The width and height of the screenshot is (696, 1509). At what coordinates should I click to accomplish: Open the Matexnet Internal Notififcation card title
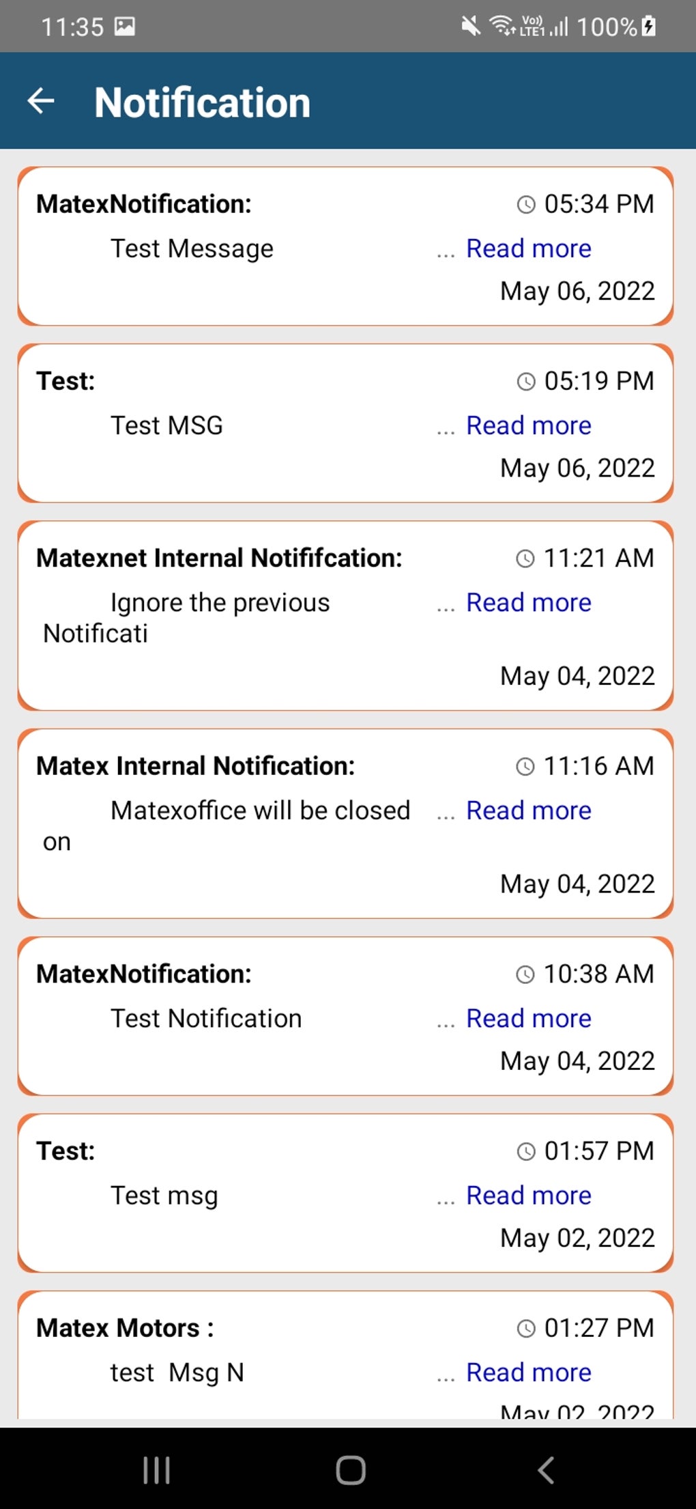click(219, 559)
